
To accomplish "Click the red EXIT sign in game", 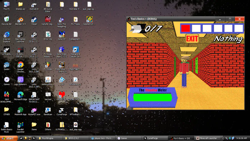I will [x=192, y=38].
